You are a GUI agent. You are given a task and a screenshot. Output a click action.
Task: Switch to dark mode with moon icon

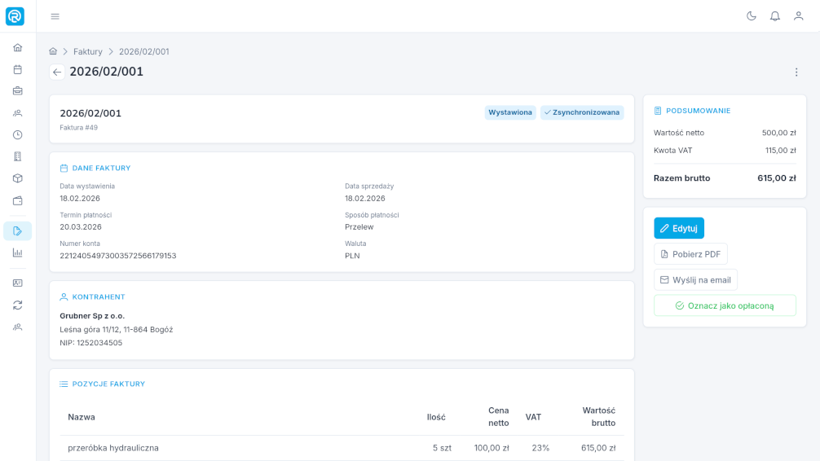tap(752, 16)
